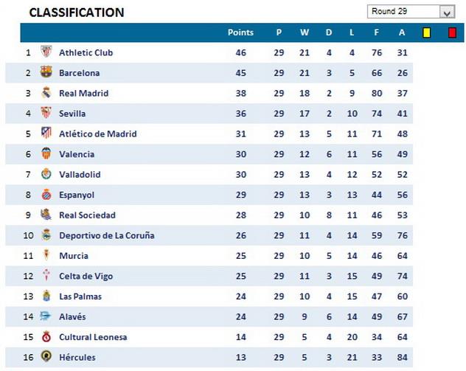The width and height of the screenshot is (466, 371).
Task: Open the Round 29 dropdown arrow
Action: point(446,12)
